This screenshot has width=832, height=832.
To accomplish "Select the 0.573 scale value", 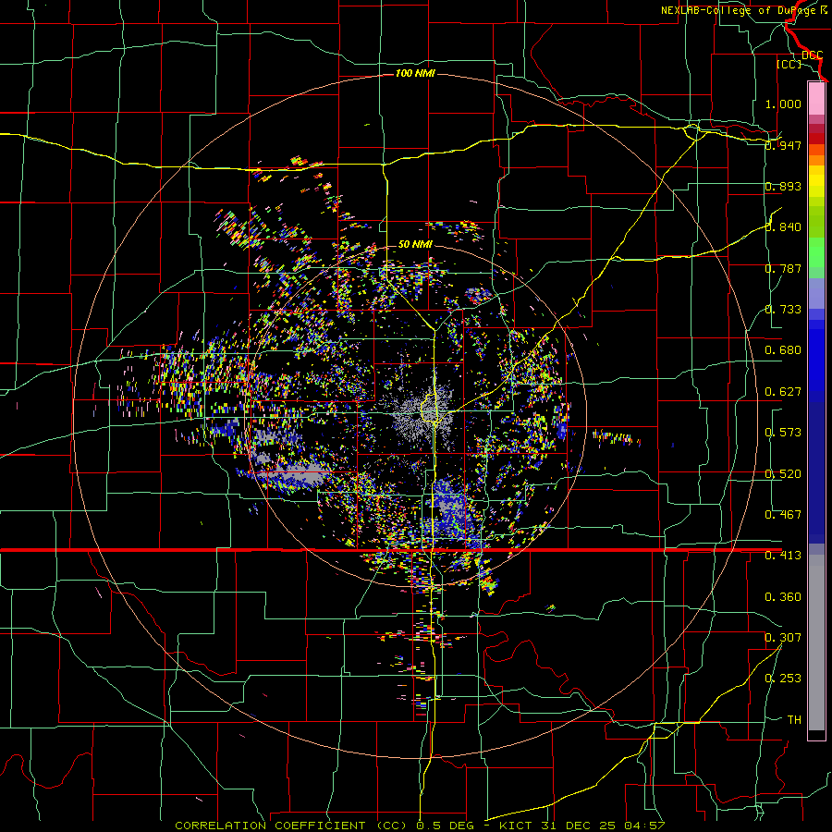I will 783,433.
